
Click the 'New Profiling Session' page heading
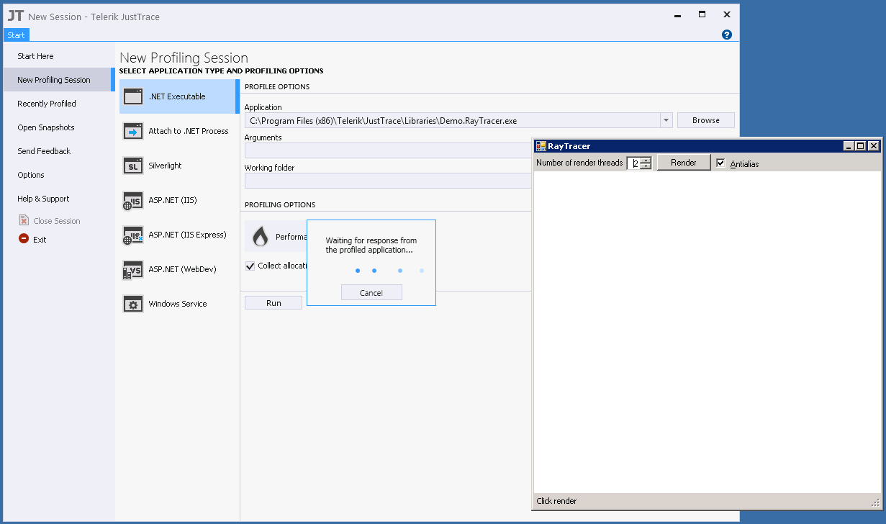[184, 58]
